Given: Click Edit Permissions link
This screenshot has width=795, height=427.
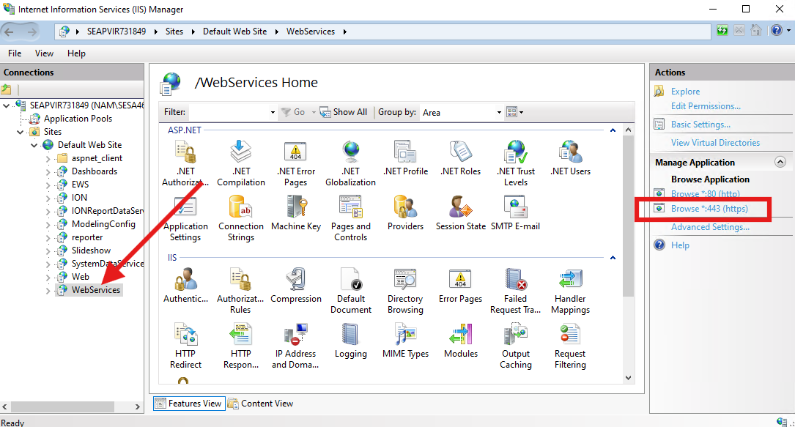Looking at the screenshot, I should pyautogui.click(x=706, y=106).
